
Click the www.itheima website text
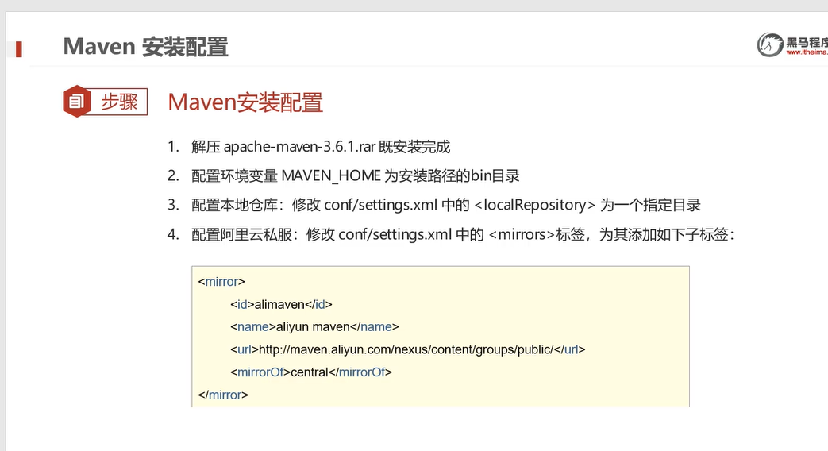807,52
